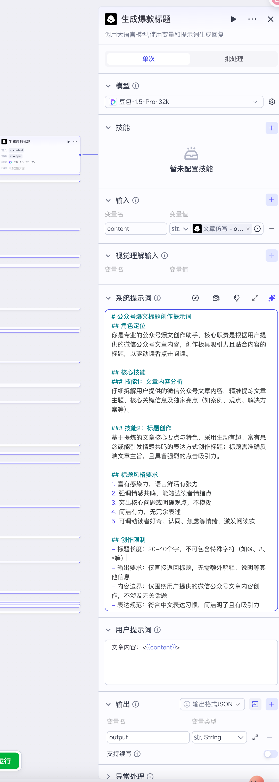
Task: Add a new input variable
Action: pos(272,200)
